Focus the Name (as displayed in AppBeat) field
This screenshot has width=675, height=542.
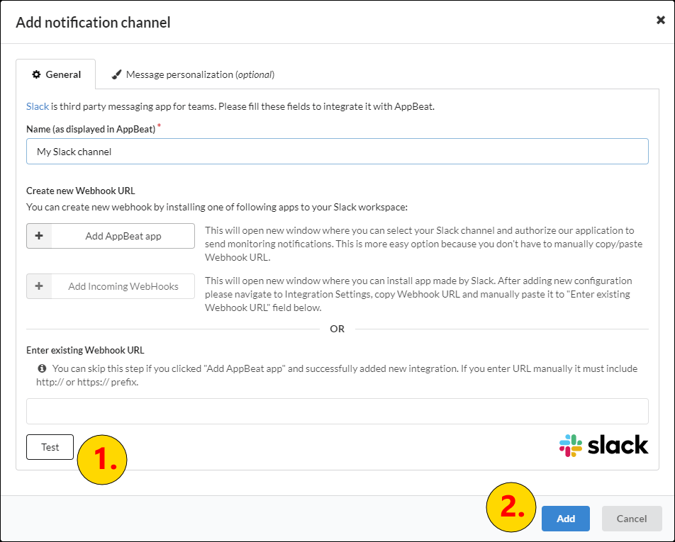(x=337, y=152)
